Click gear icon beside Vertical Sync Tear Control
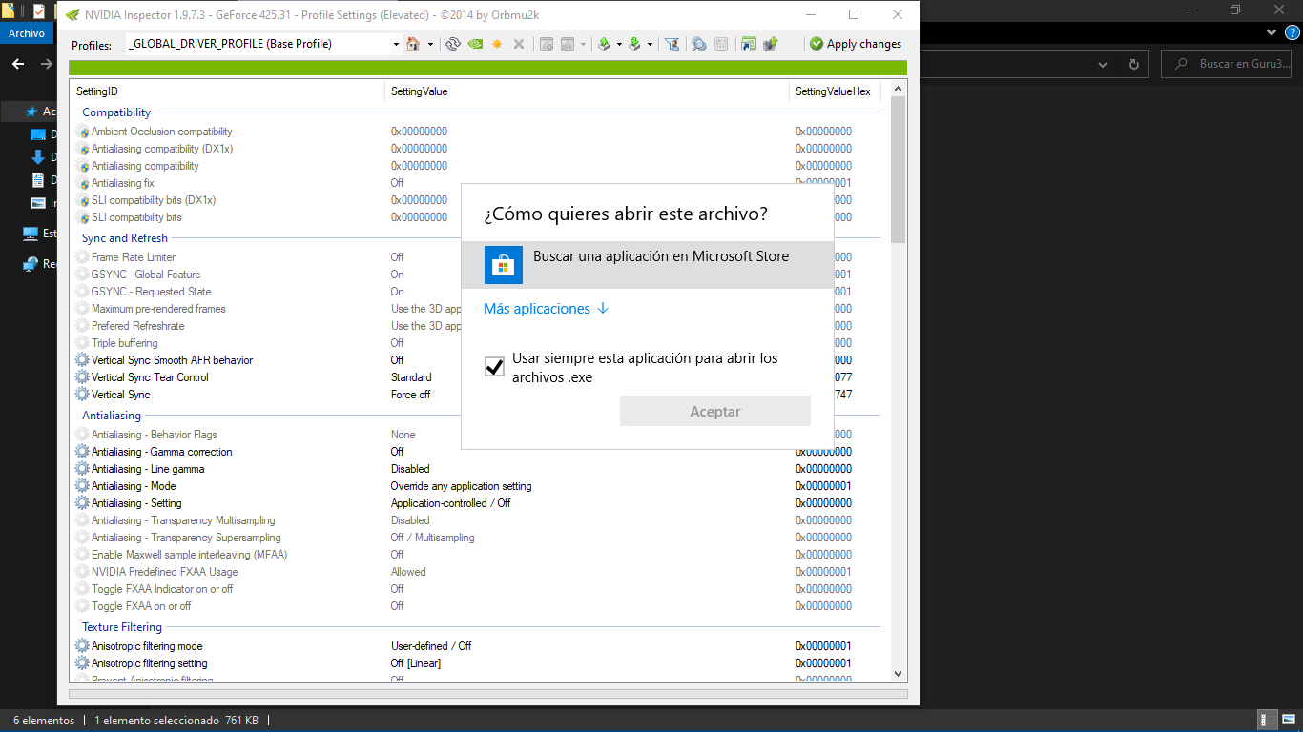1303x732 pixels. 82,377
